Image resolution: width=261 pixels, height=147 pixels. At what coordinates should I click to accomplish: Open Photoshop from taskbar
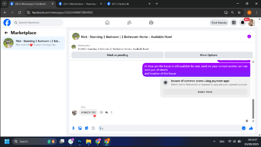(80, 142)
